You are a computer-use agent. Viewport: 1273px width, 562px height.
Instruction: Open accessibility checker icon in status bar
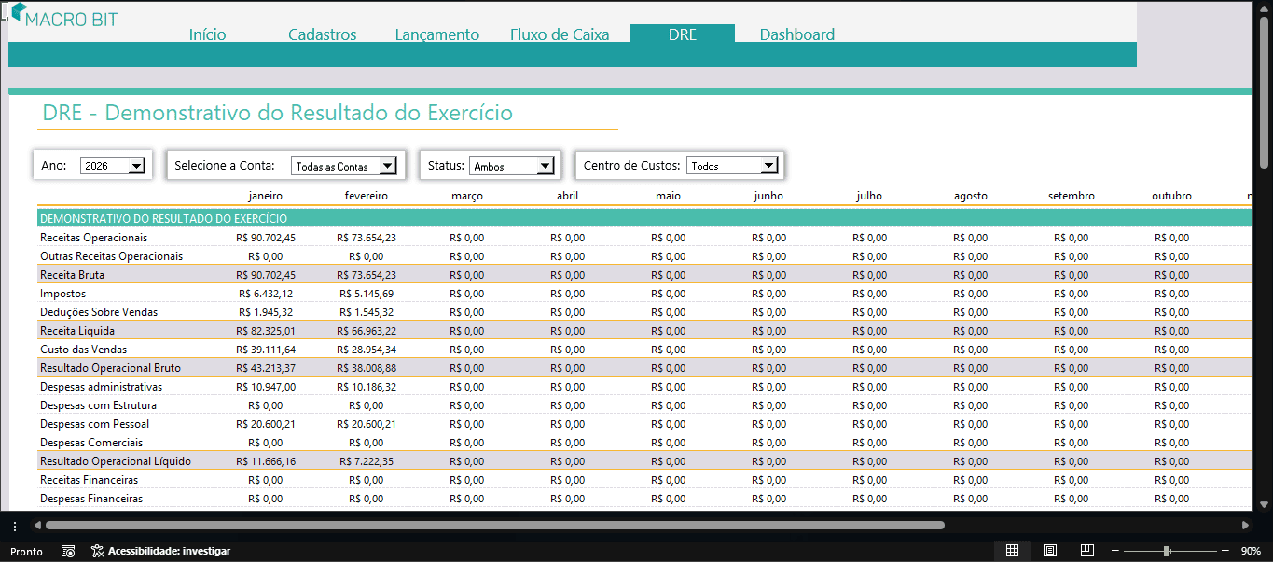pos(97,551)
